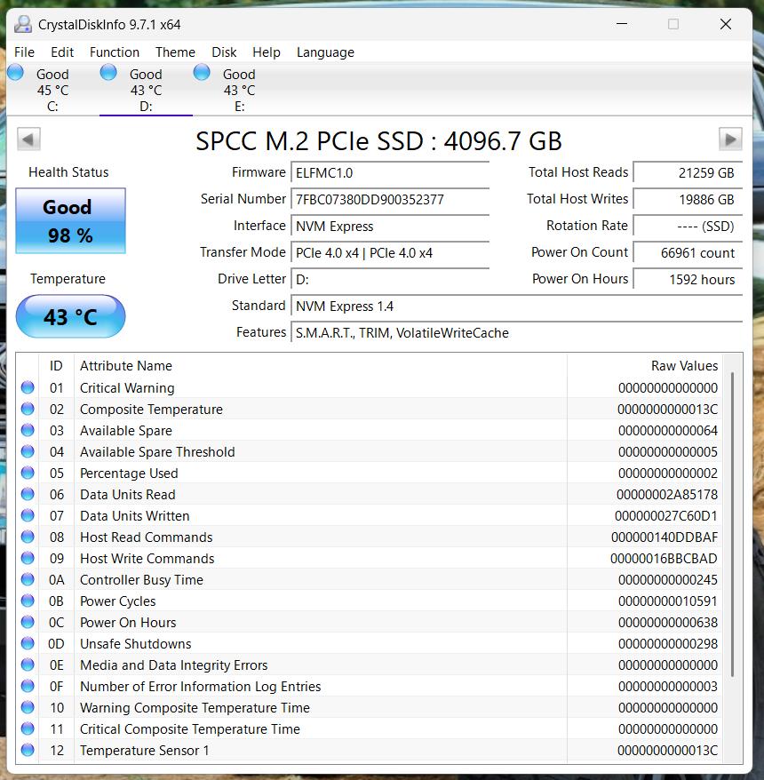The width and height of the screenshot is (764, 780).
Task: Click status orb of Power Cycles row
Action: 28,601
